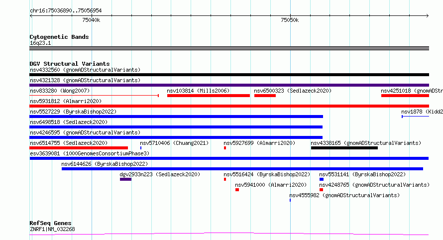Select the nsv5527229 (ByrskaBishop2022) label

point(73,112)
